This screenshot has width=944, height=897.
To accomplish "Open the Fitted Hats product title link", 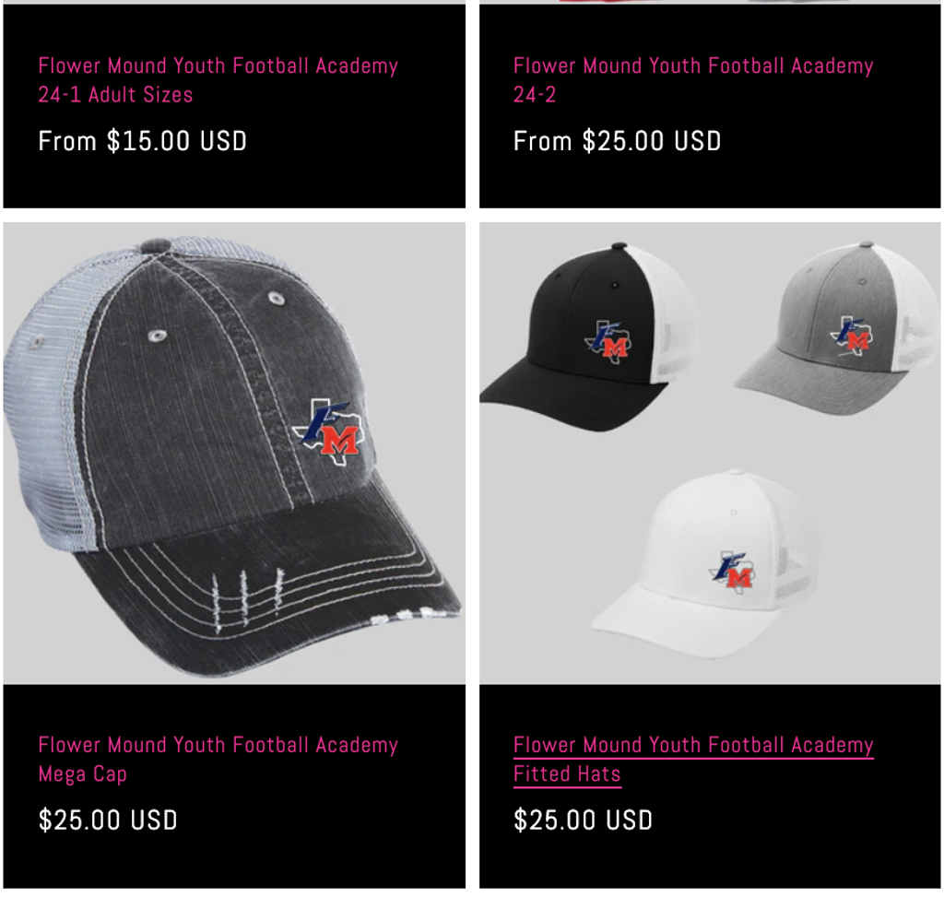I will [693, 759].
